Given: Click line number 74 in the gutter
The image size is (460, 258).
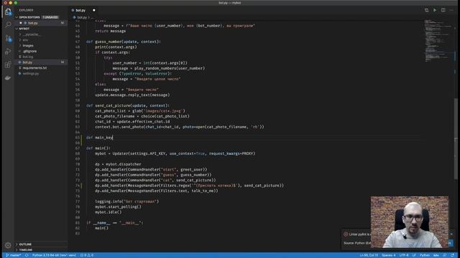Looking at the screenshot, I should tap(78, 186).
